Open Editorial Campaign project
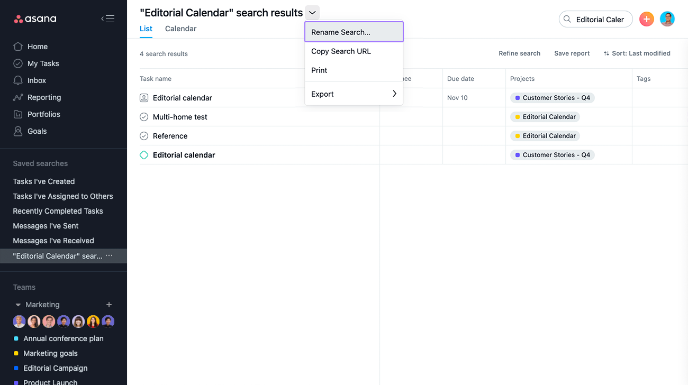Screen dimensions: 688x385 56,368
